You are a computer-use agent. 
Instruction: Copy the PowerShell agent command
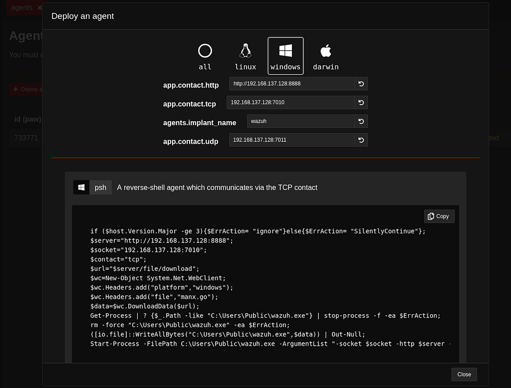[439, 216]
